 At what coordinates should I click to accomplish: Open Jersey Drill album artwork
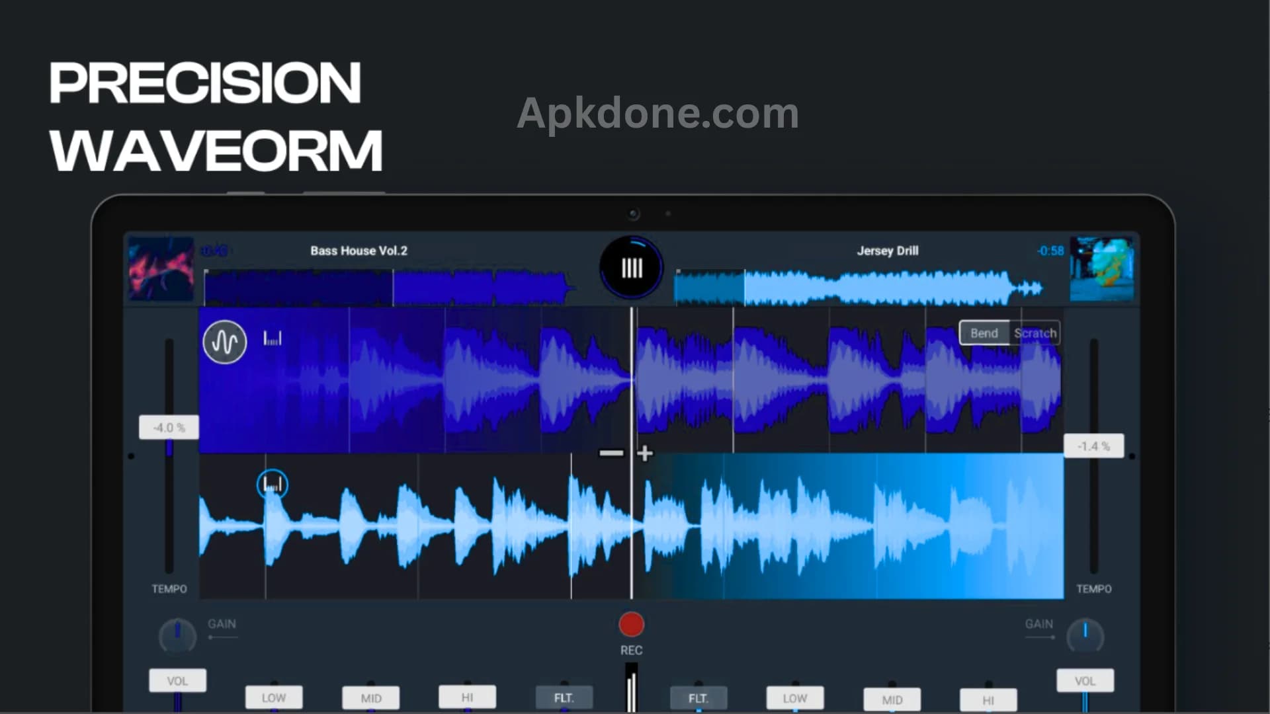[x=1102, y=268]
